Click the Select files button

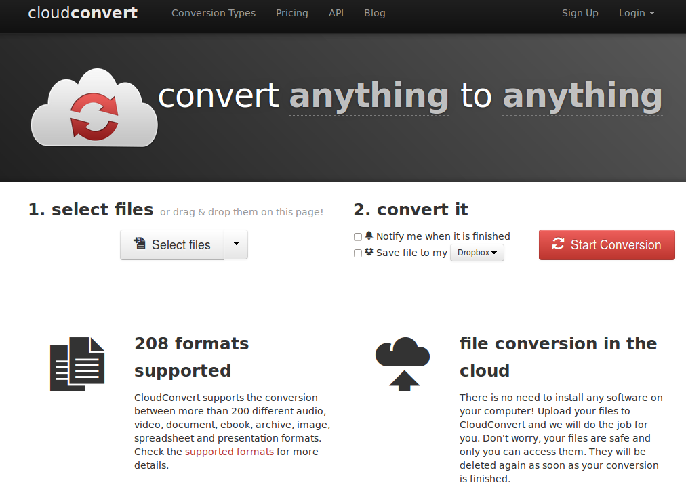click(172, 245)
